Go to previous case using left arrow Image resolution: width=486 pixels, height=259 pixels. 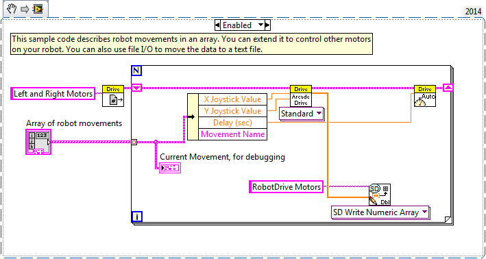pos(217,25)
